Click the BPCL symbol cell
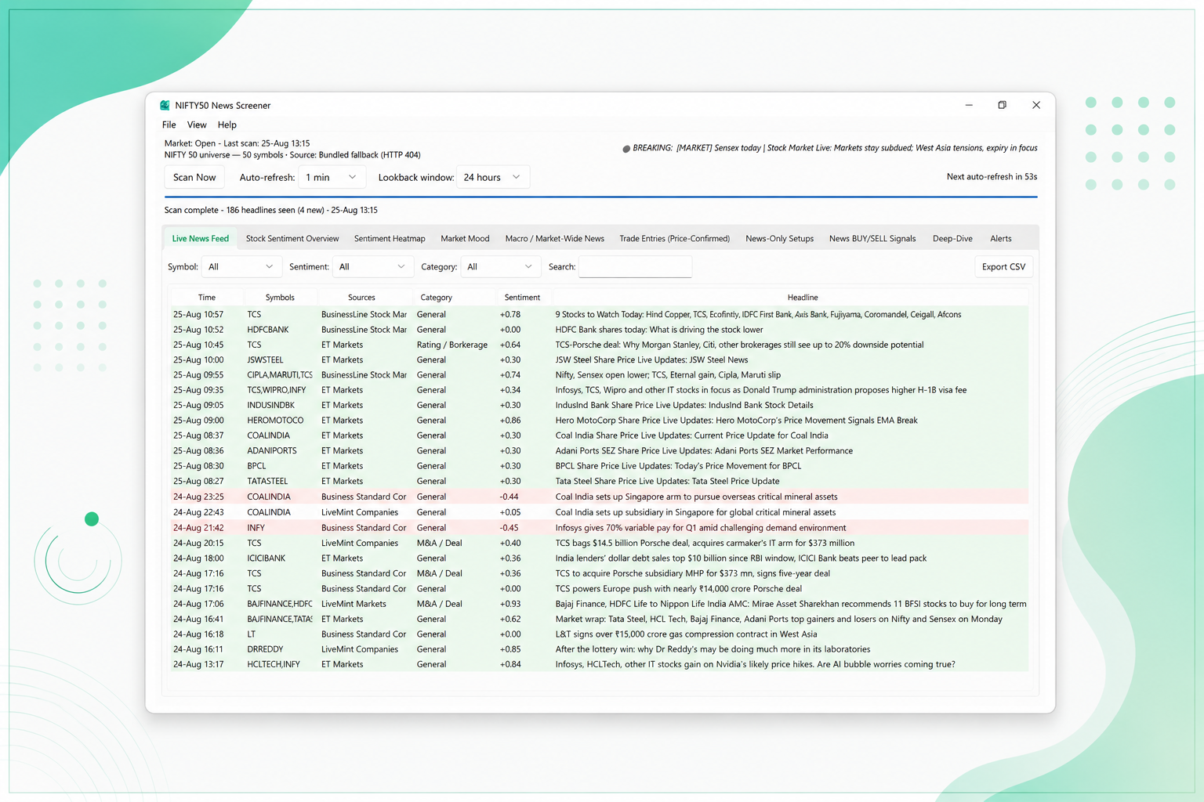This screenshot has height=802, width=1204. pos(256,466)
